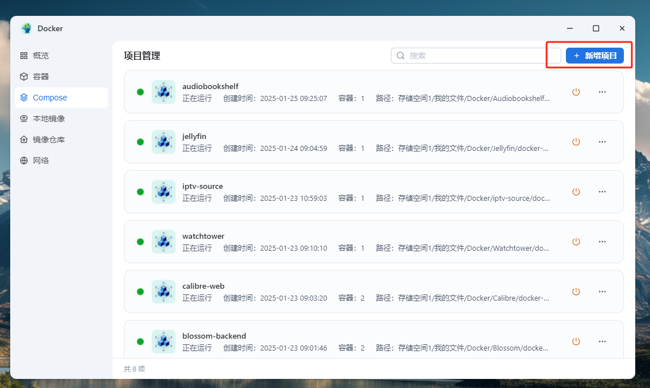Open the 概览 overview panel
The height and width of the screenshot is (388, 650).
pos(39,55)
